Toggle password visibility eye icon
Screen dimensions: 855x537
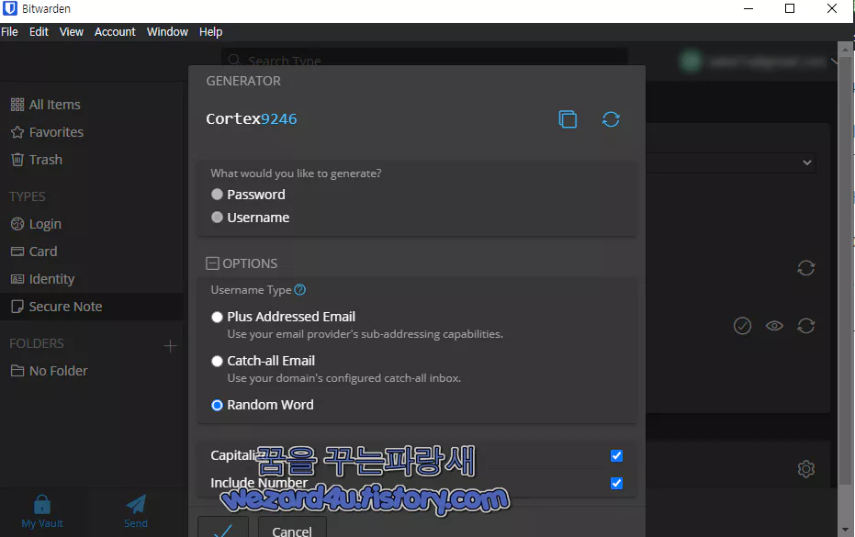(774, 326)
